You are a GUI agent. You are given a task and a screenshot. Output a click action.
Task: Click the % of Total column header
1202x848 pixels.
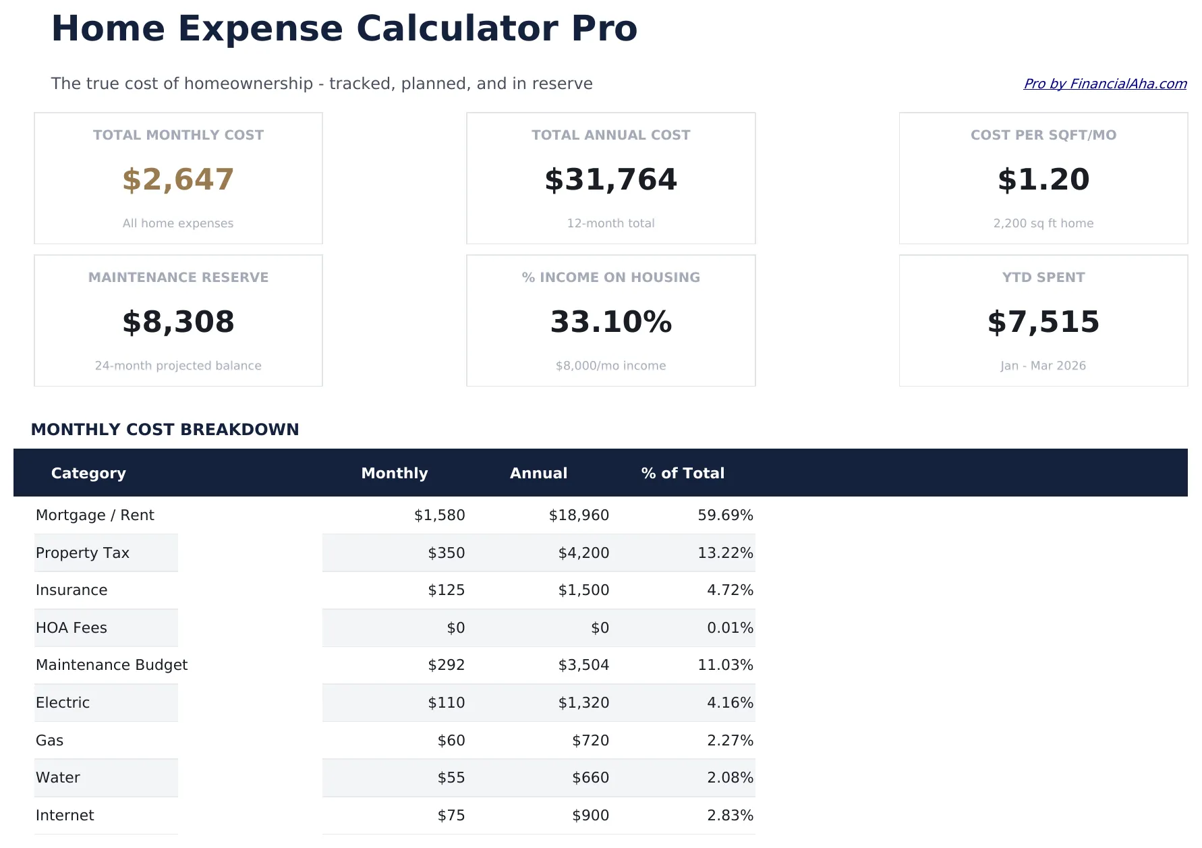[x=683, y=473]
